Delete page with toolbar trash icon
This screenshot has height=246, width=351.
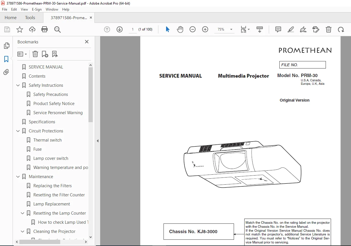point(329,29)
